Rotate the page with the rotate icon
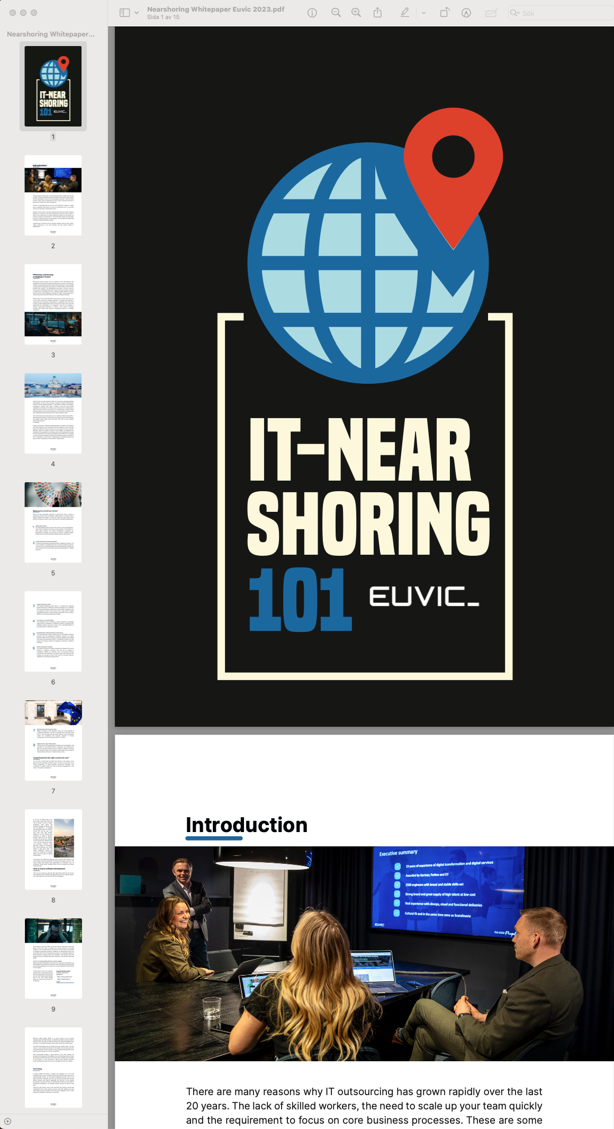Screen dimensions: 614x1129 pyautogui.click(x=445, y=13)
